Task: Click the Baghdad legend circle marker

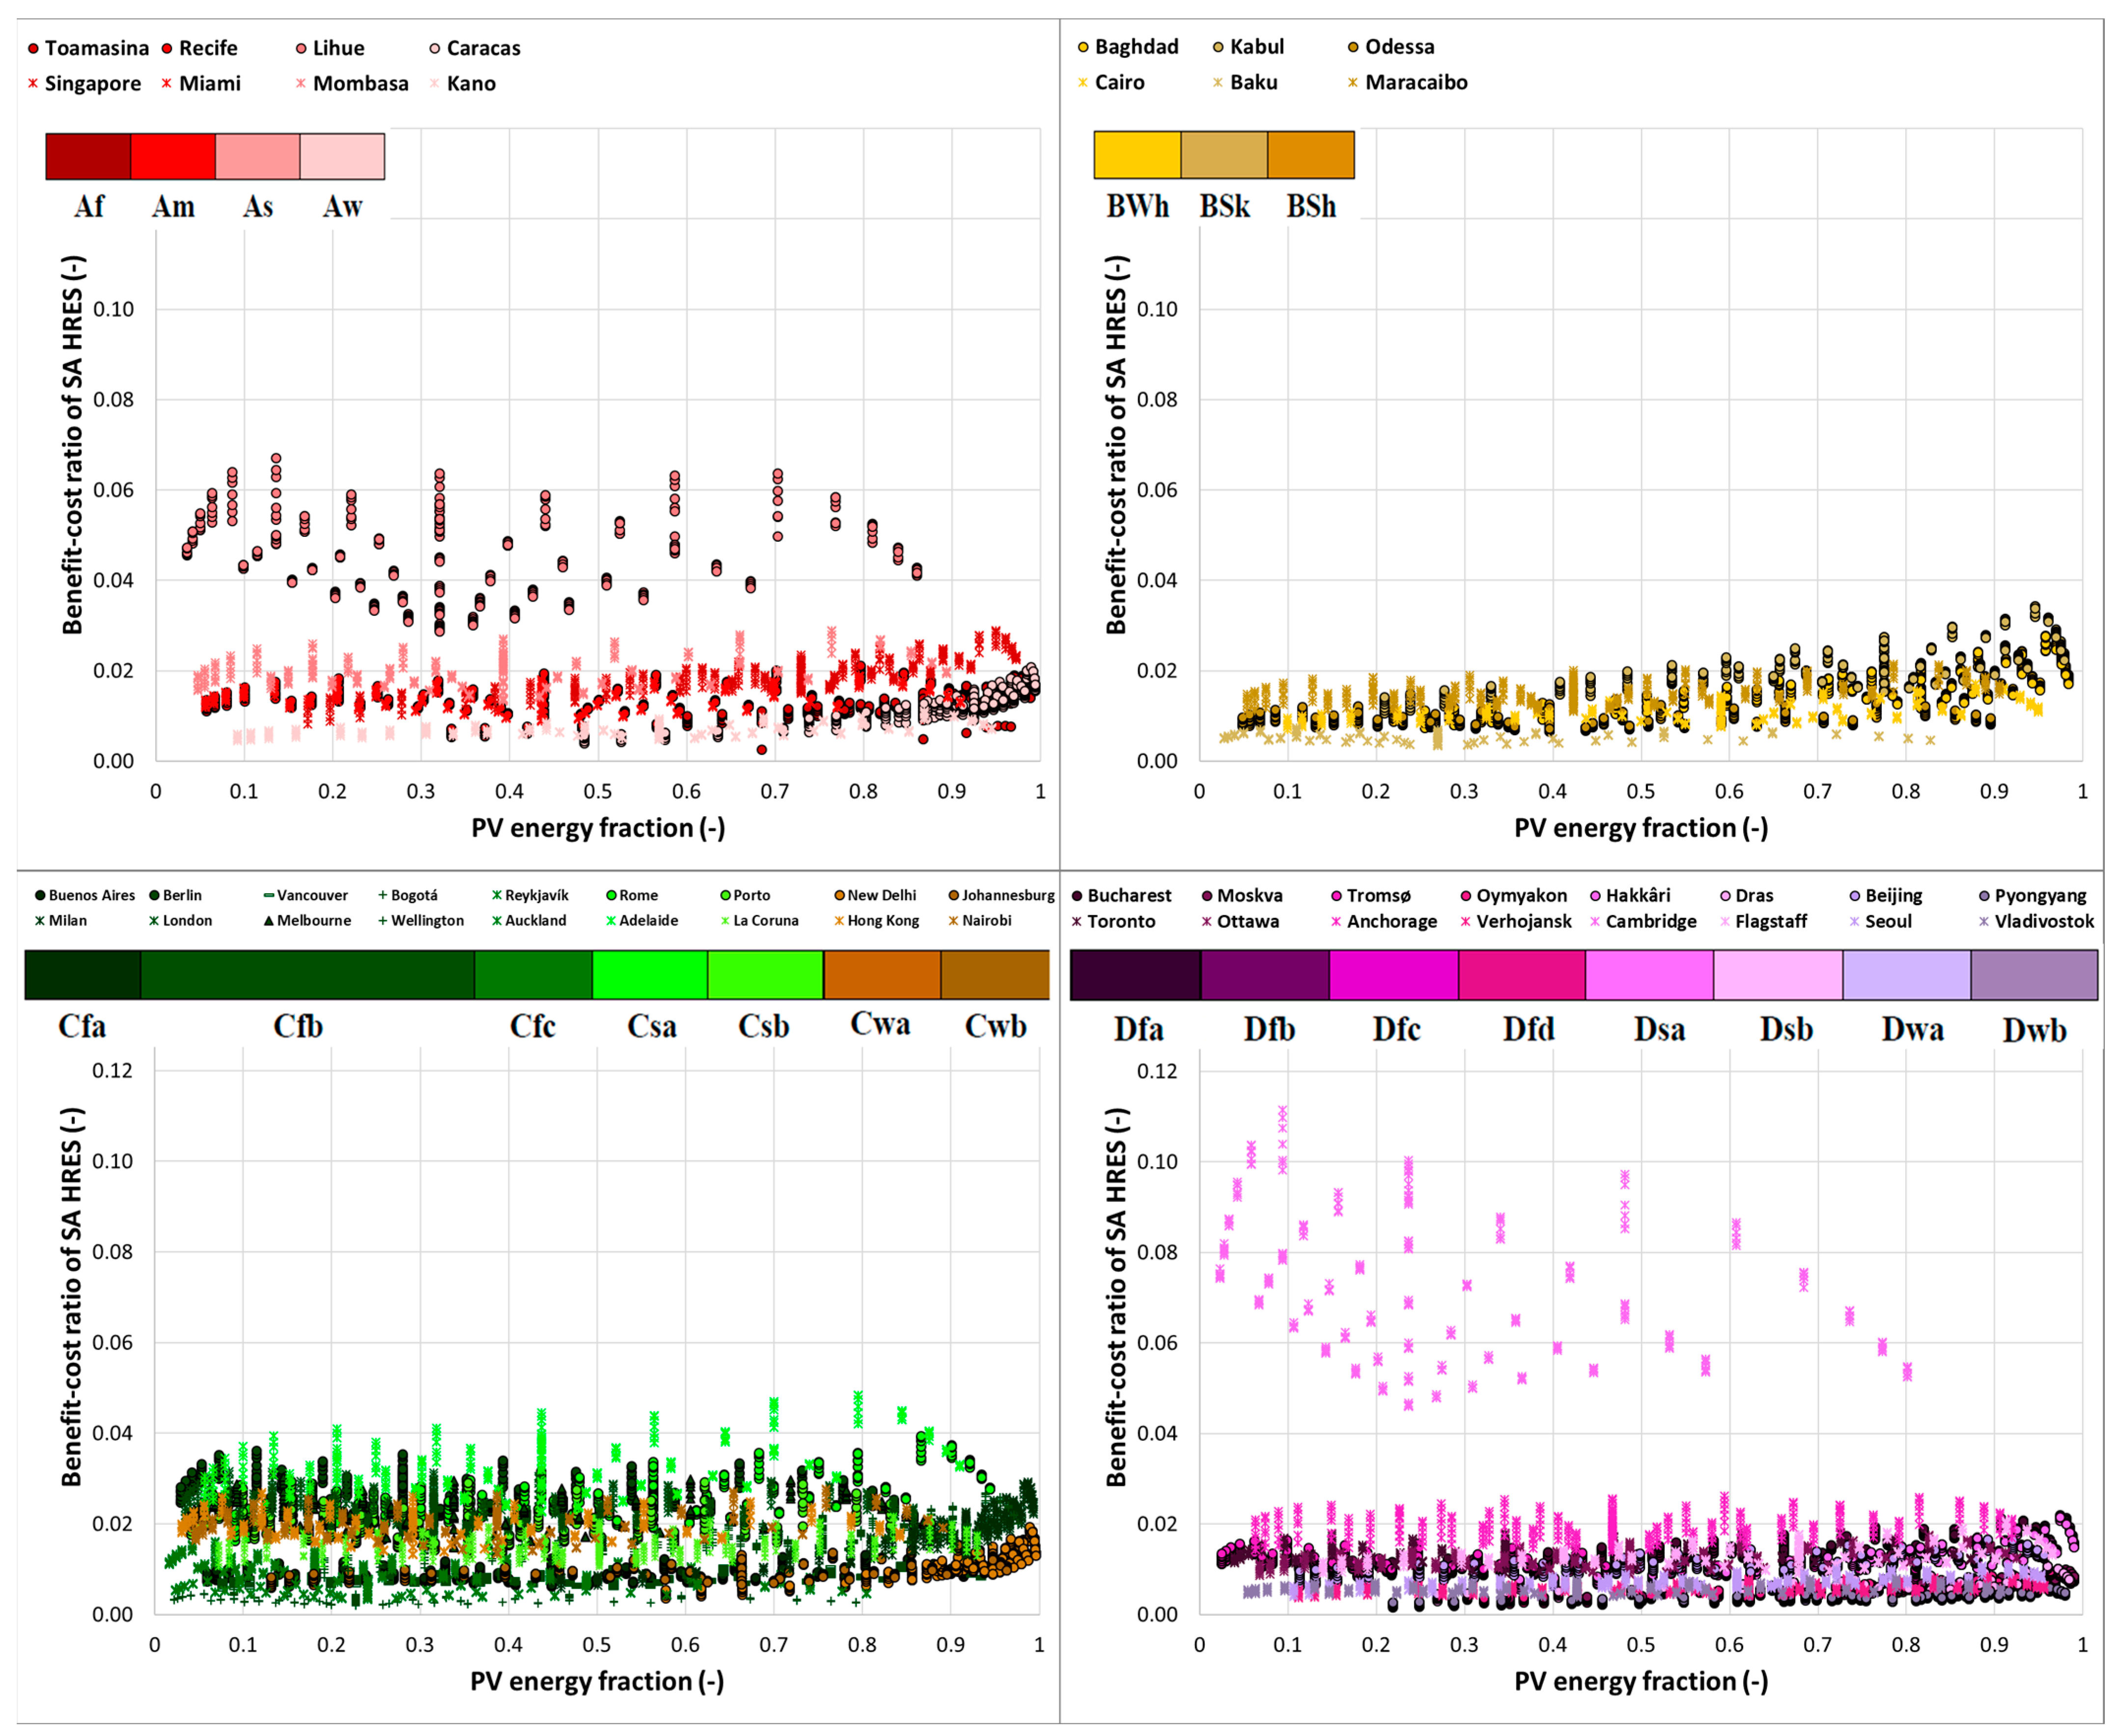Action: click(1083, 47)
